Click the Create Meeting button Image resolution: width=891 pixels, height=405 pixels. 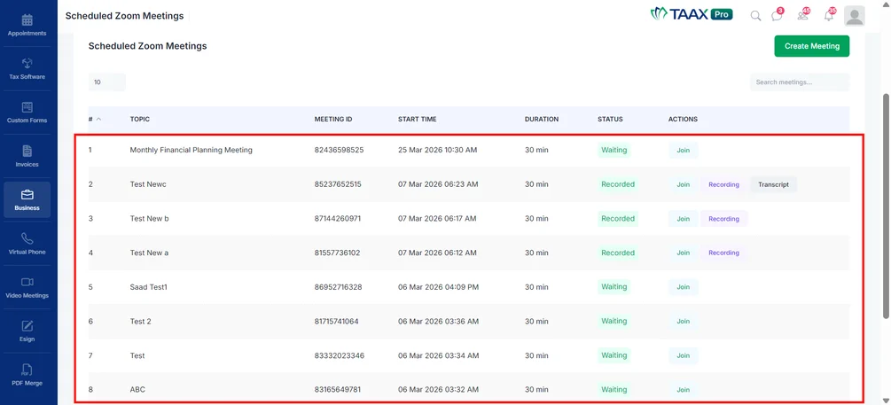811,46
